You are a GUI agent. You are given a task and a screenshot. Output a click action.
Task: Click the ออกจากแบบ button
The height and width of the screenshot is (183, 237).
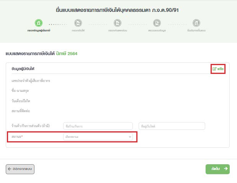point(20,169)
